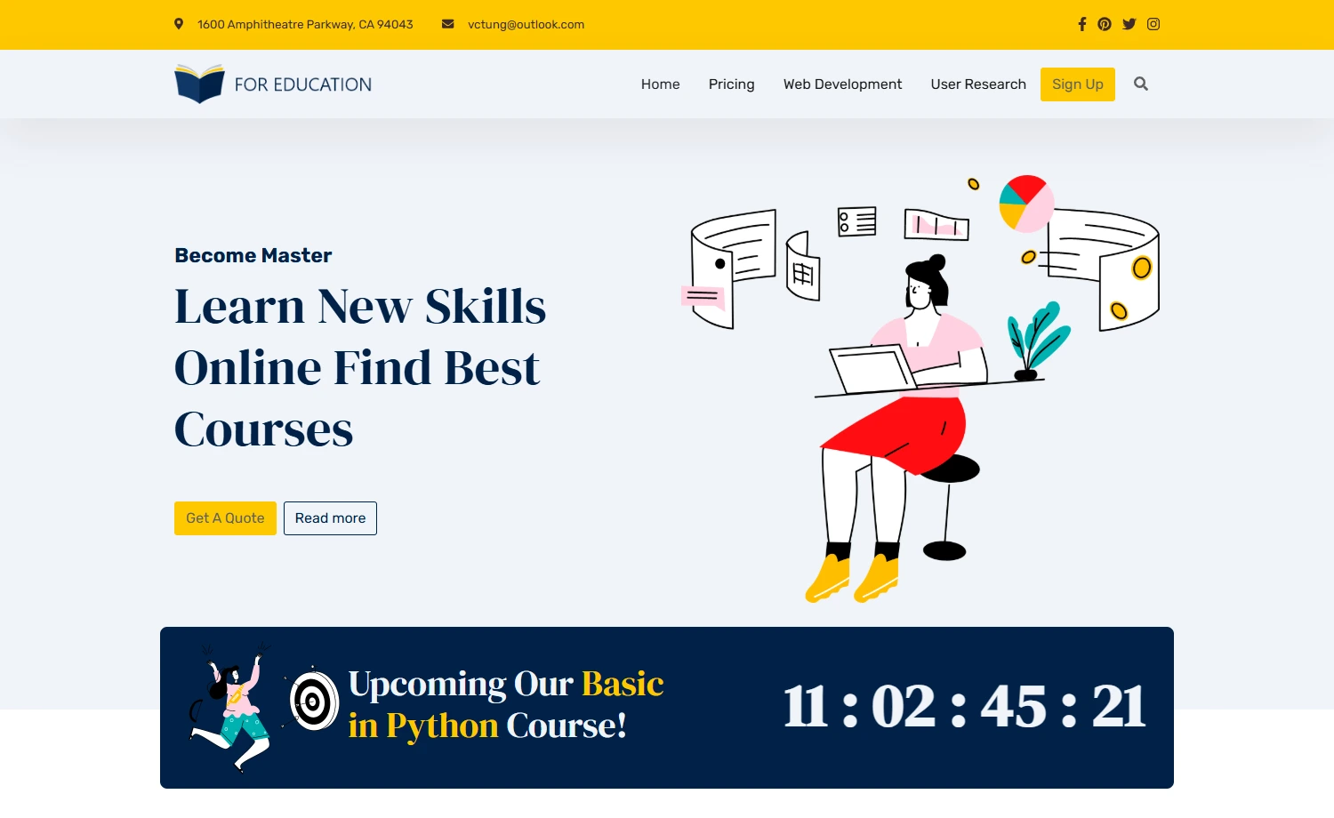Open the Pinterest social icon
This screenshot has height=818, width=1334.
[x=1105, y=24]
